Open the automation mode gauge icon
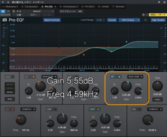The height and width of the screenshot is (137, 167). 8,11
